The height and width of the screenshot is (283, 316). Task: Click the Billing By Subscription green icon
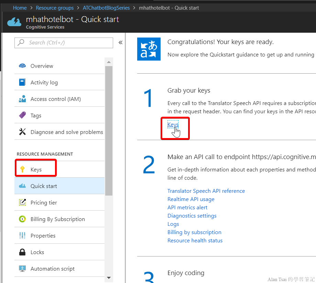[x=22, y=219]
